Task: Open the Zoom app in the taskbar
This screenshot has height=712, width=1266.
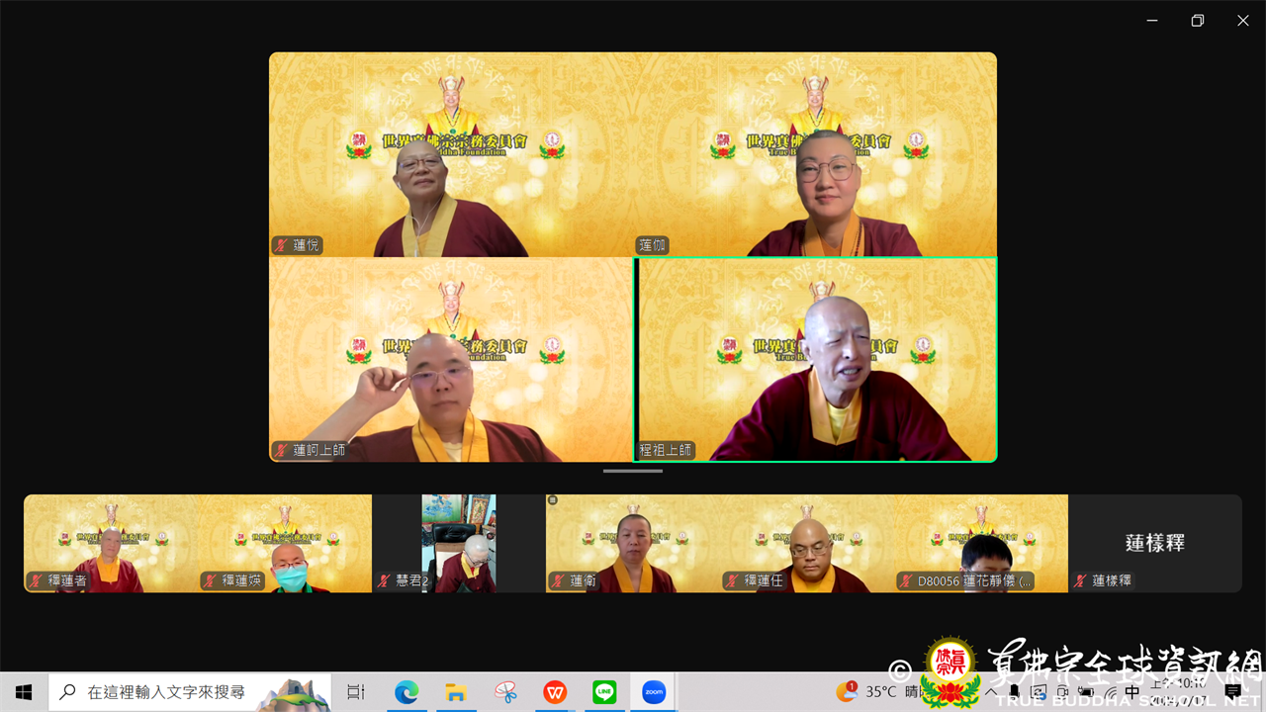Action: pos(654,692)
